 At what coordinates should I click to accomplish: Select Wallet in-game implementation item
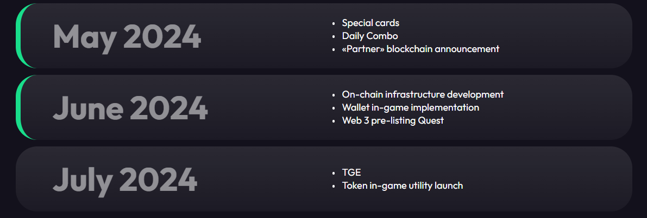coord(411,107)
